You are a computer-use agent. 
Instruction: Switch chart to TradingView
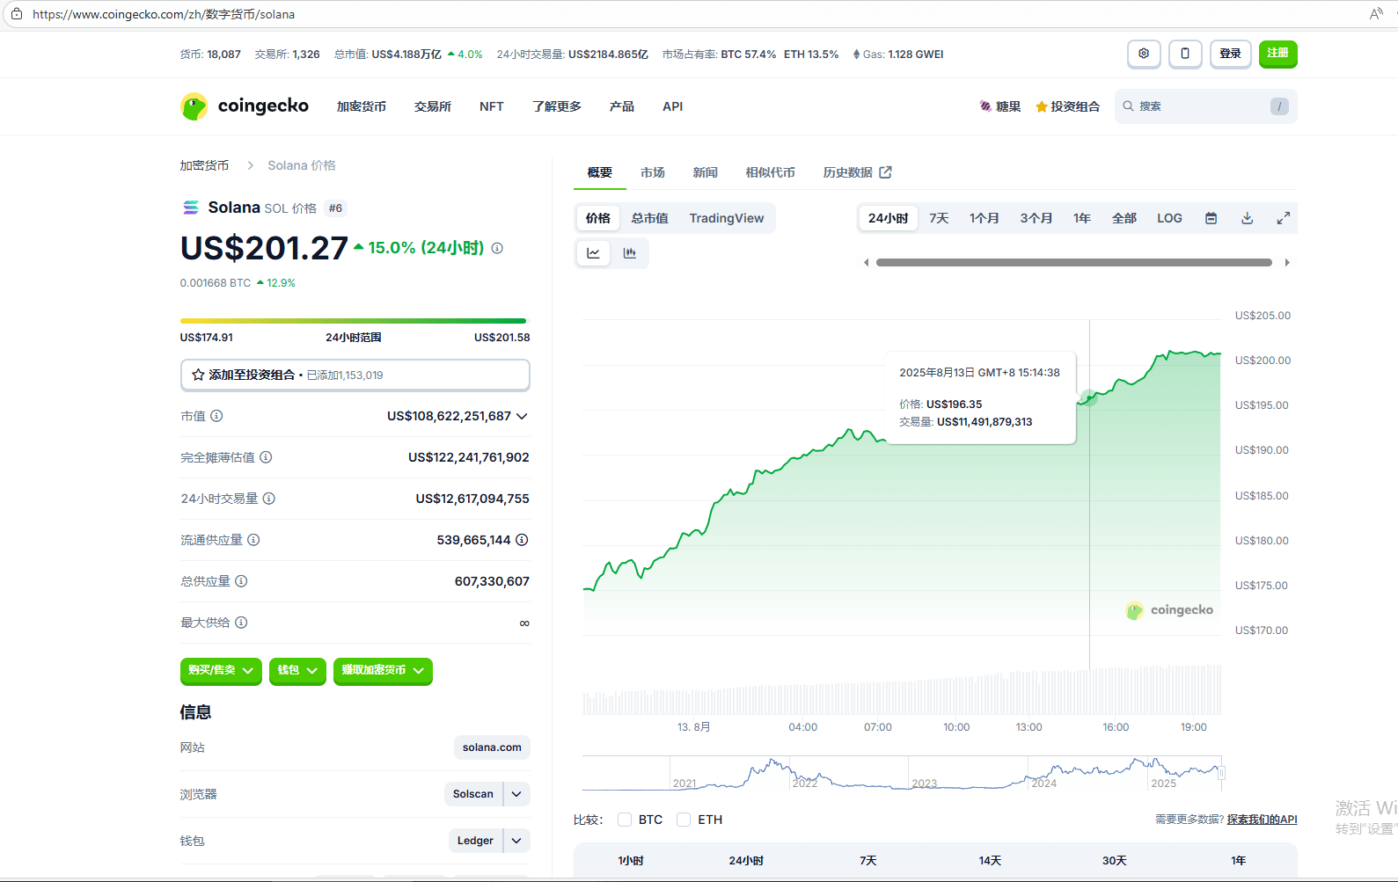(x=727, y=218)
